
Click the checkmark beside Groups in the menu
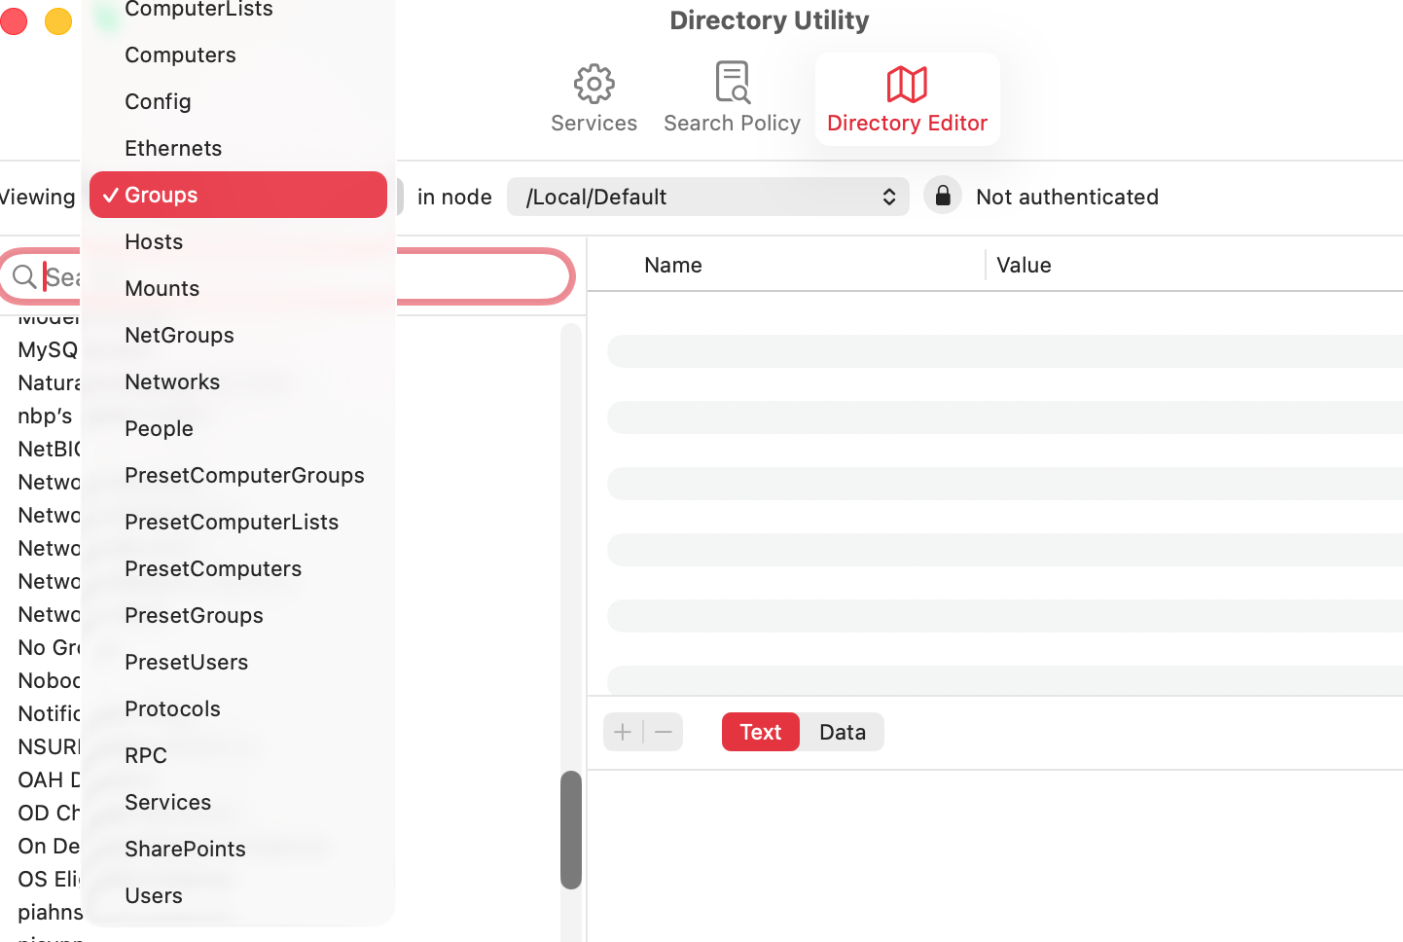tap(110, 195)
